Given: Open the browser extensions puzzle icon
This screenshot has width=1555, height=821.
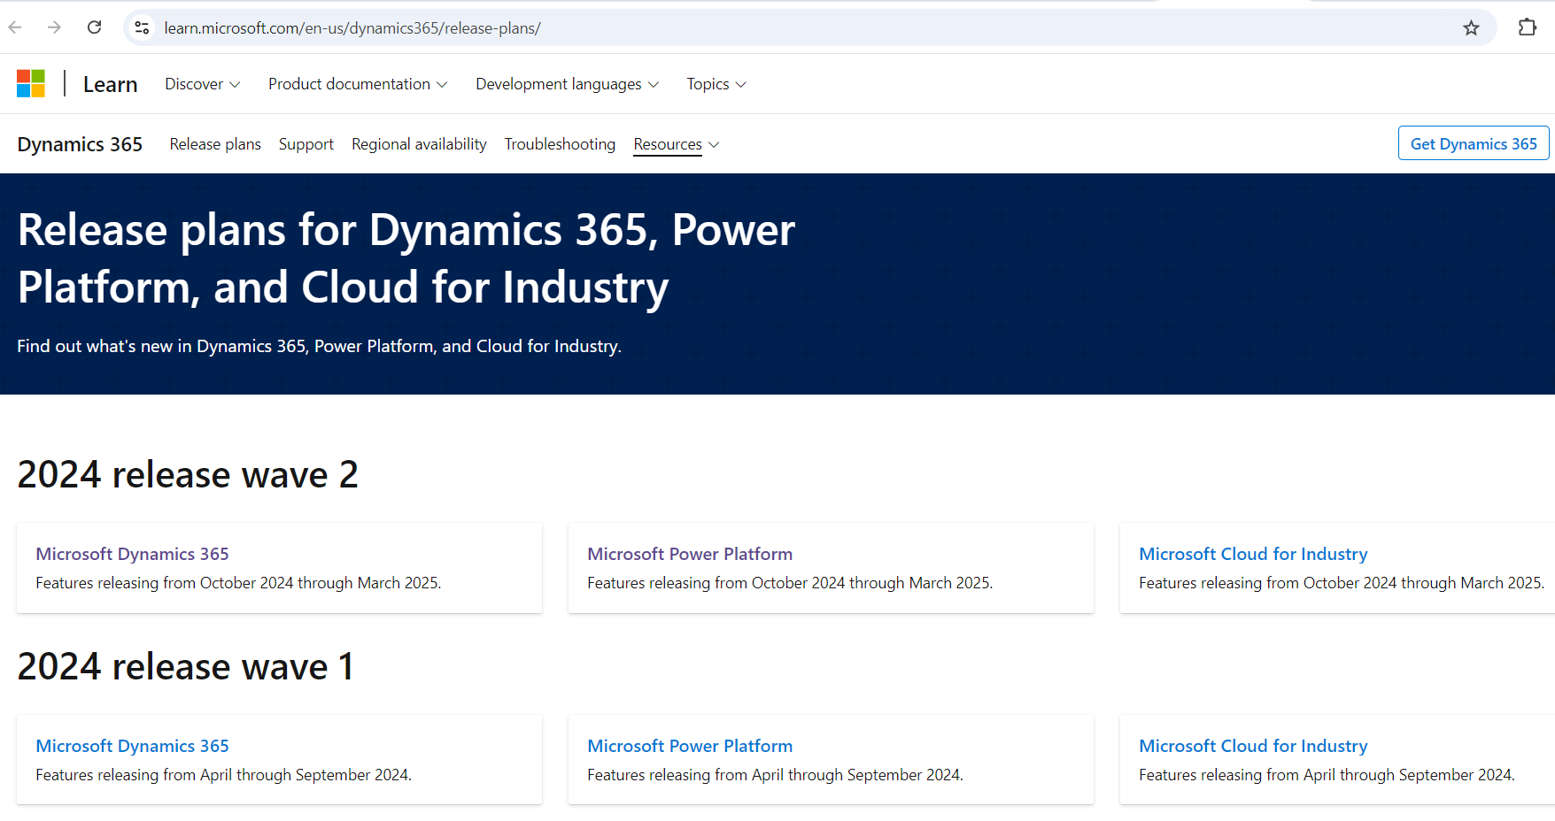Looking at the screenshot, I should (x=1527, y=27).
